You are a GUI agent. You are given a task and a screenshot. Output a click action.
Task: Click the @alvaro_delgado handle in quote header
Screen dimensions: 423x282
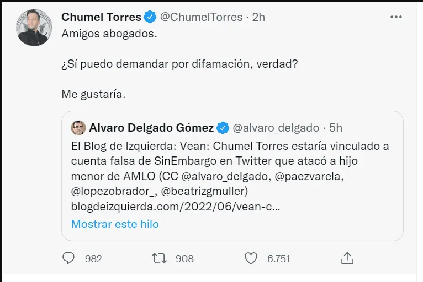(x=276, y=128)
